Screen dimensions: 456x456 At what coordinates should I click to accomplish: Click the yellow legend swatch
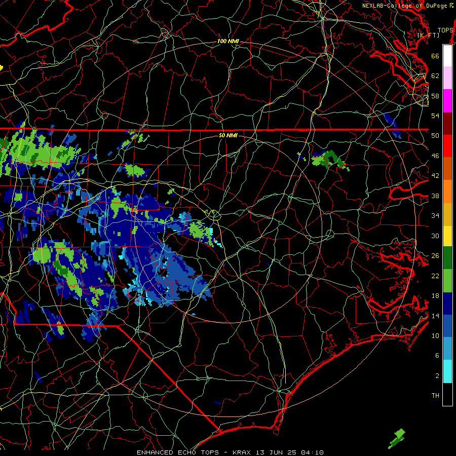coord(447,236)
